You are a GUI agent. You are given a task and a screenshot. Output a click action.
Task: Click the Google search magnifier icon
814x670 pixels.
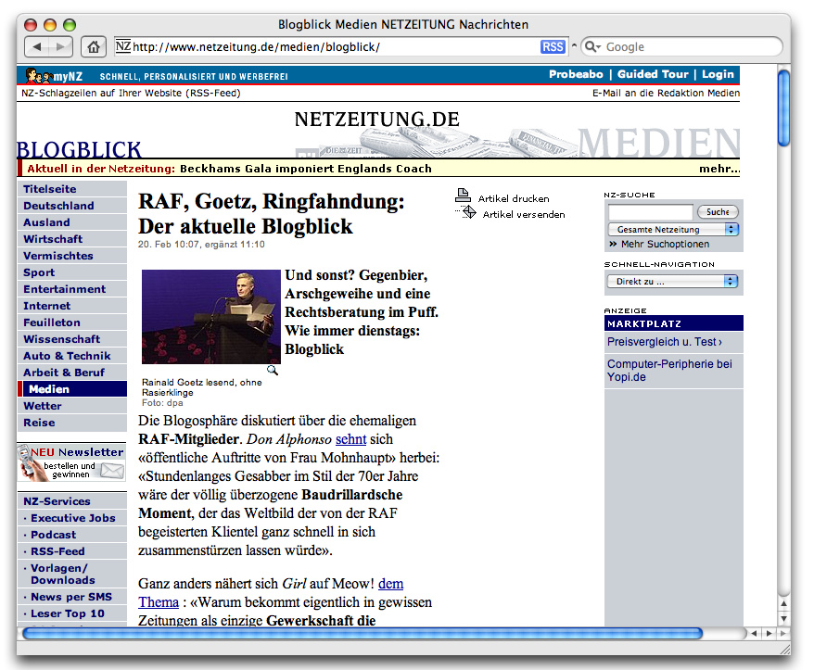[x=591, y=46]
